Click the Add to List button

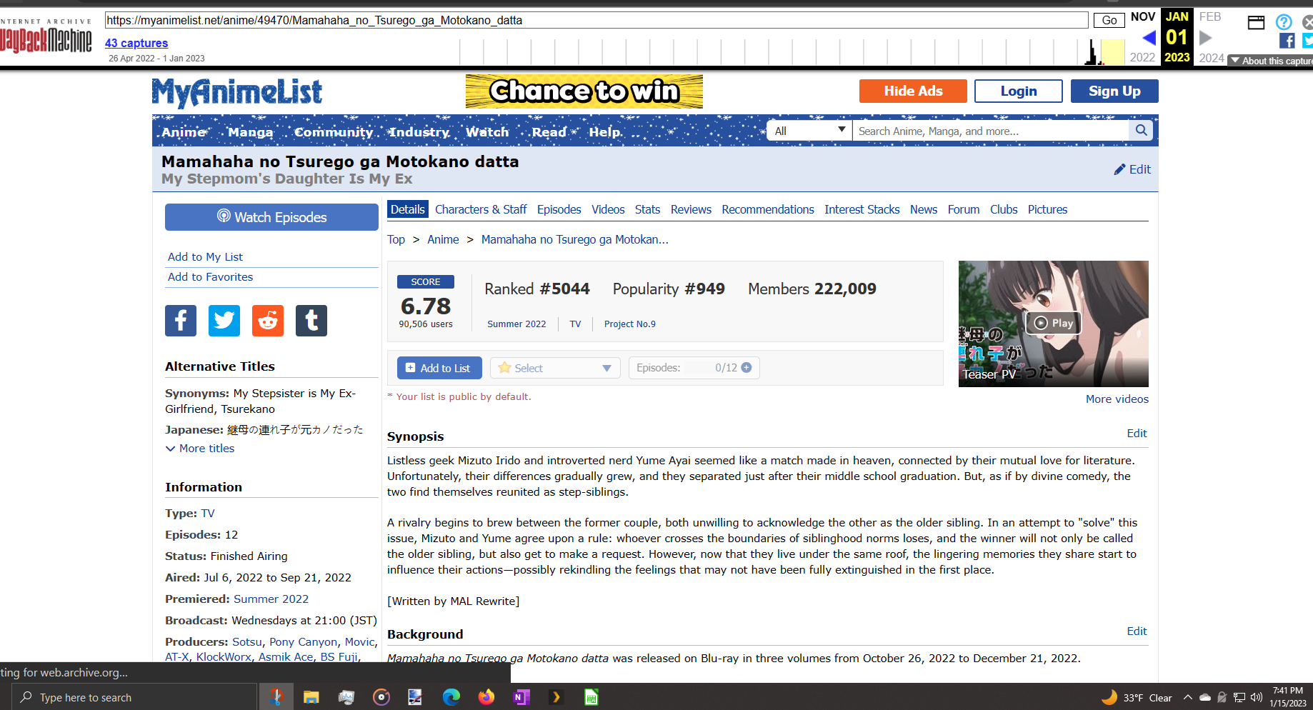click(439, 368)
